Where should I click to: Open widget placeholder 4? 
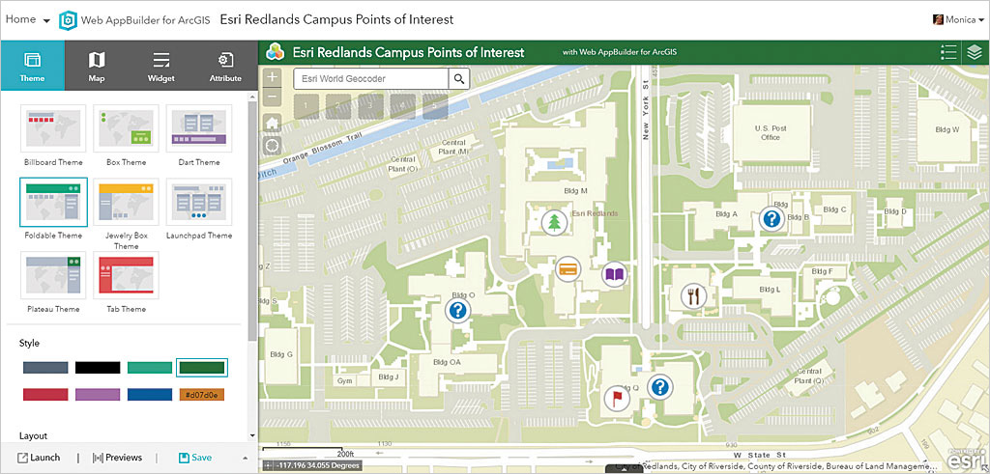(x=403, y=106)
